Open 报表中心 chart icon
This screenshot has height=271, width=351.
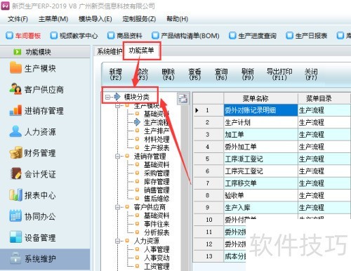[15, 195]
